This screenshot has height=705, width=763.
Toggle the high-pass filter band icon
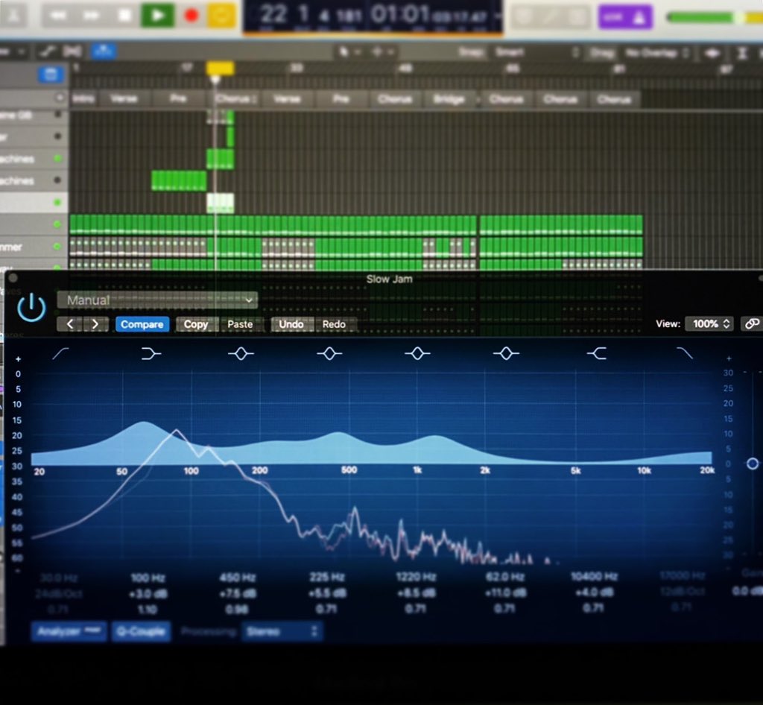point(60,353)
